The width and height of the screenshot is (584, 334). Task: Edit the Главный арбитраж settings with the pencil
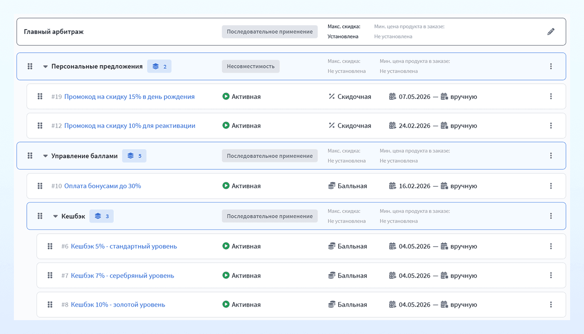(551, 31)
